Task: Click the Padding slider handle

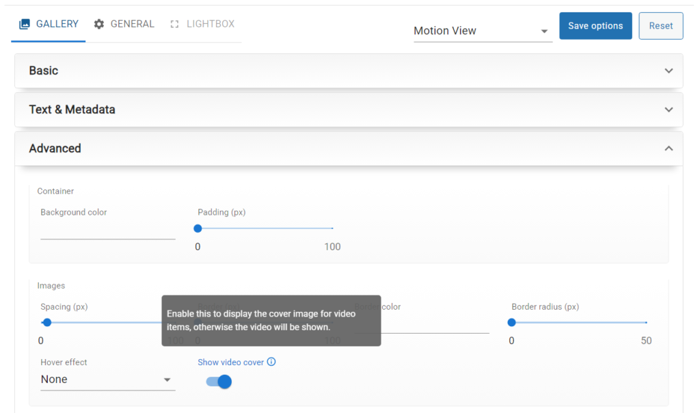Action: pyautogui.click(x=198, y=228)
